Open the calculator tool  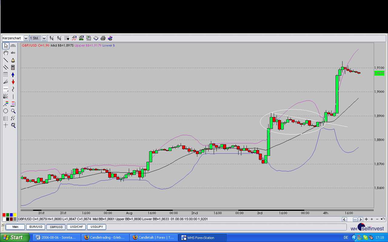click(13, 67)
